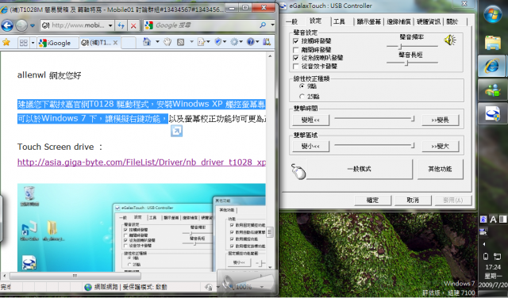
Task: Open the 關於 tab
Action: pos(452,21)
